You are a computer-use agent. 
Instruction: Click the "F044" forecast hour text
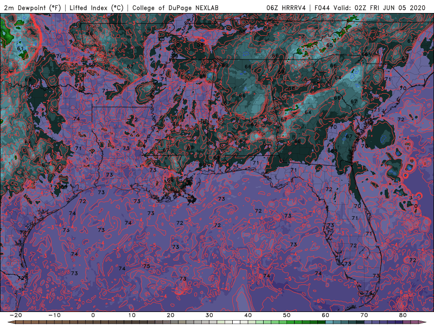pos(322,8)
